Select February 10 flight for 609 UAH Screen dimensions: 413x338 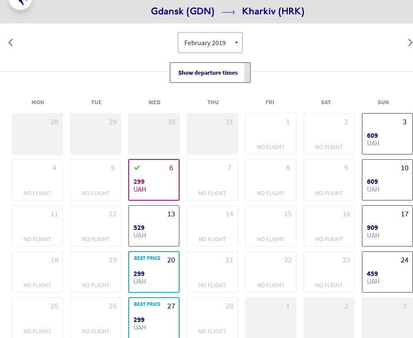click(x=387, y=180)
